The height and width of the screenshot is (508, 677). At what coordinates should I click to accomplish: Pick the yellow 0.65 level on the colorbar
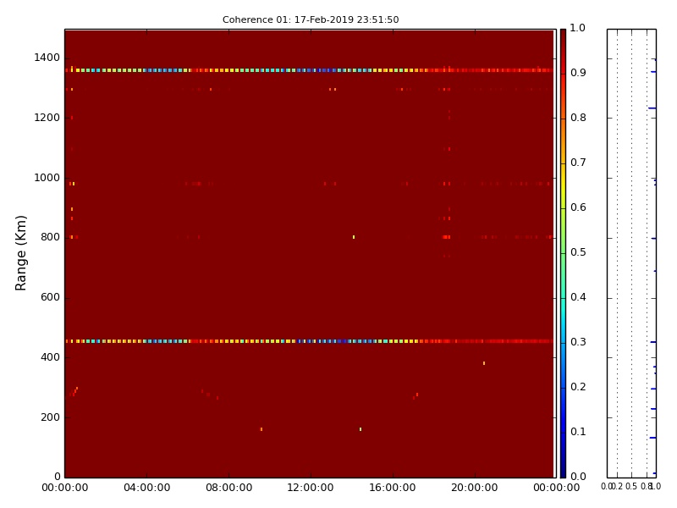(x=563, y=185)
